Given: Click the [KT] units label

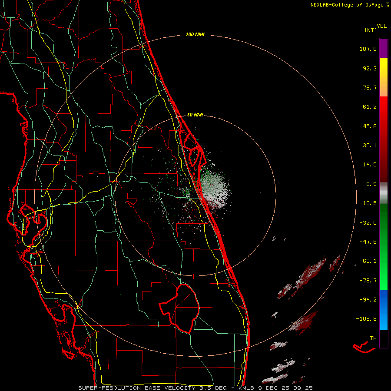Looking at the screenshot, I should (371, 30).
